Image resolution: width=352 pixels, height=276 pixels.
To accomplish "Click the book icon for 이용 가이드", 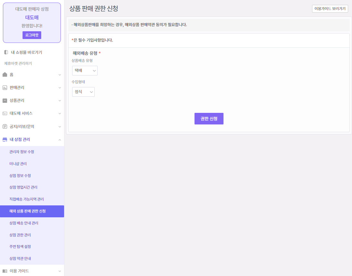I will coord(5,271).
